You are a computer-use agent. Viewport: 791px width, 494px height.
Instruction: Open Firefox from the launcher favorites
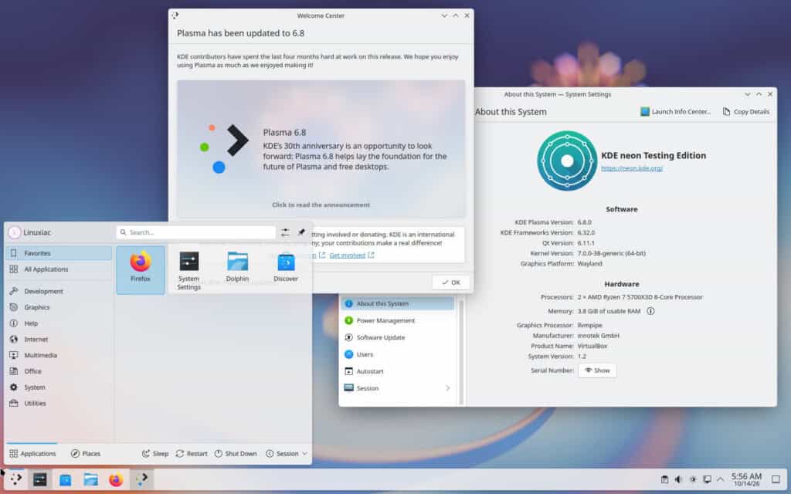141,269
